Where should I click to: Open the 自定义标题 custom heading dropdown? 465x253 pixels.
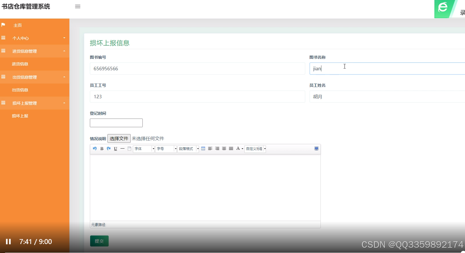click(255, 149)
